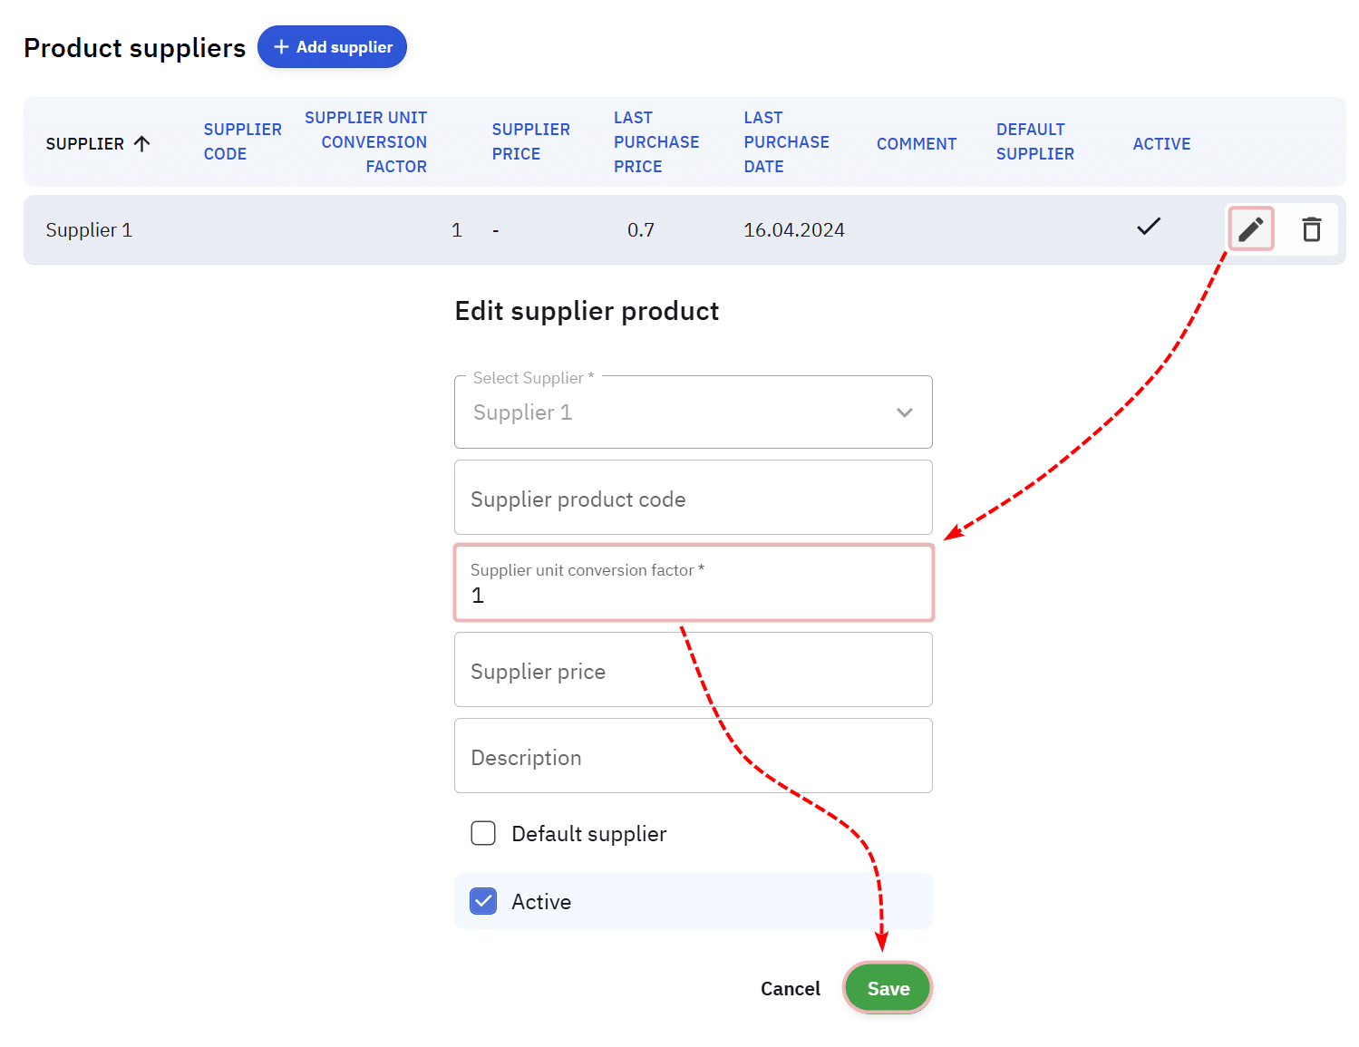The height and width of the screenshot is (1047, 1359).
Task: Click the Supplier unit conversion factor field
Action: coord(692,584)
